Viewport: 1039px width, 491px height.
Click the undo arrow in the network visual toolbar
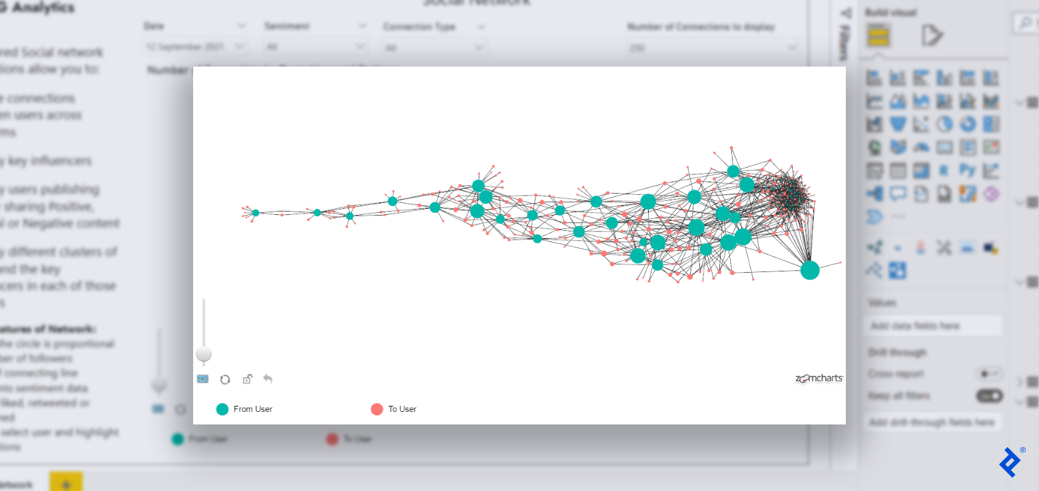click(x=268, y=379)
